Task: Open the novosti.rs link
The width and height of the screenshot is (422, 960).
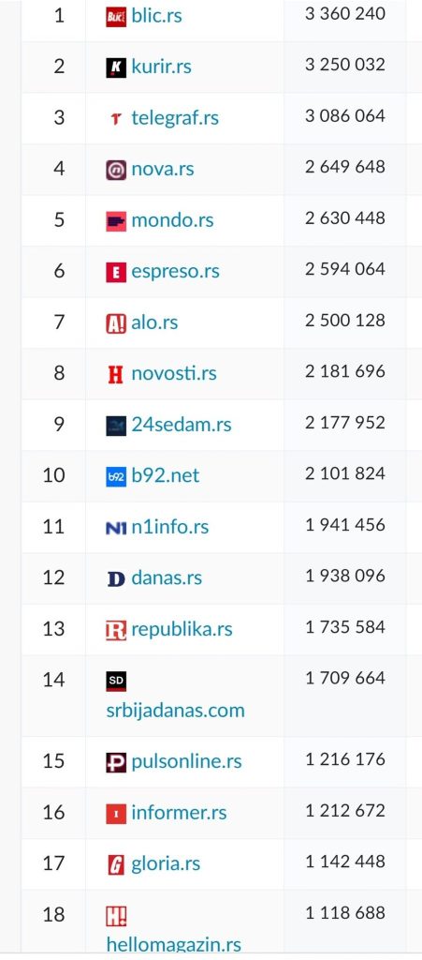Action: click(174, 373)
